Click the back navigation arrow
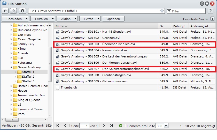 [x=5, y=11]
